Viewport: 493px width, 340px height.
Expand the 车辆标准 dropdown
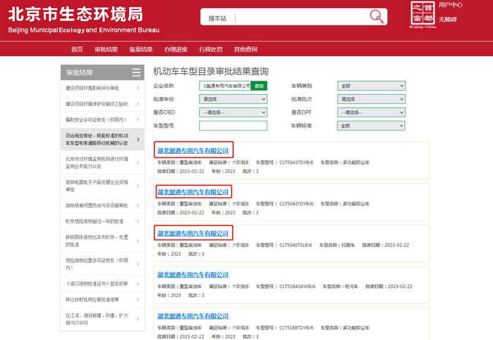click(371, 126)
